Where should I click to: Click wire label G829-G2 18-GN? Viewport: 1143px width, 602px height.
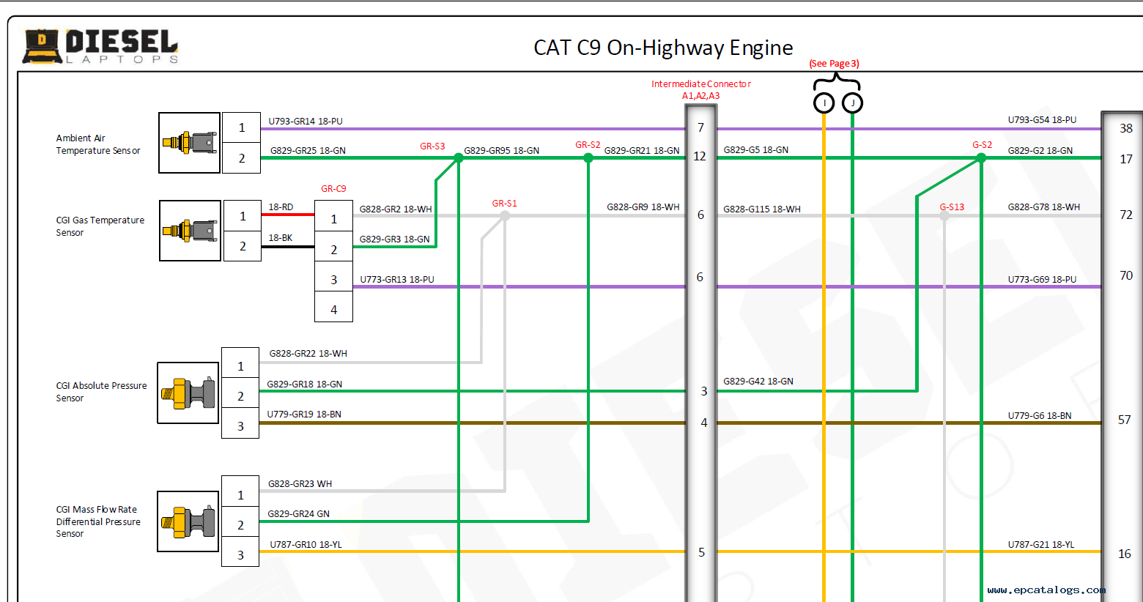1040,151
